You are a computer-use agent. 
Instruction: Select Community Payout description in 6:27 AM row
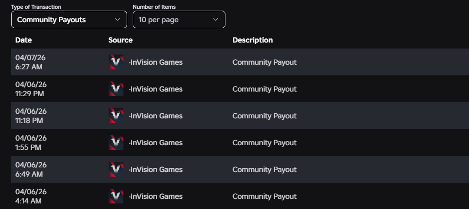click(x=264, y=62)
